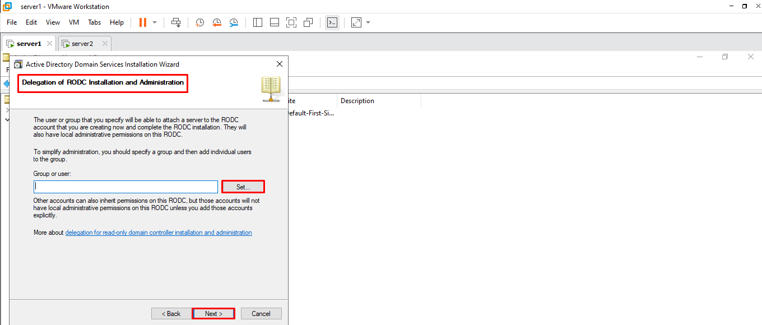Click the Set... button
762x325 pixels.
[x=243, y=187]
